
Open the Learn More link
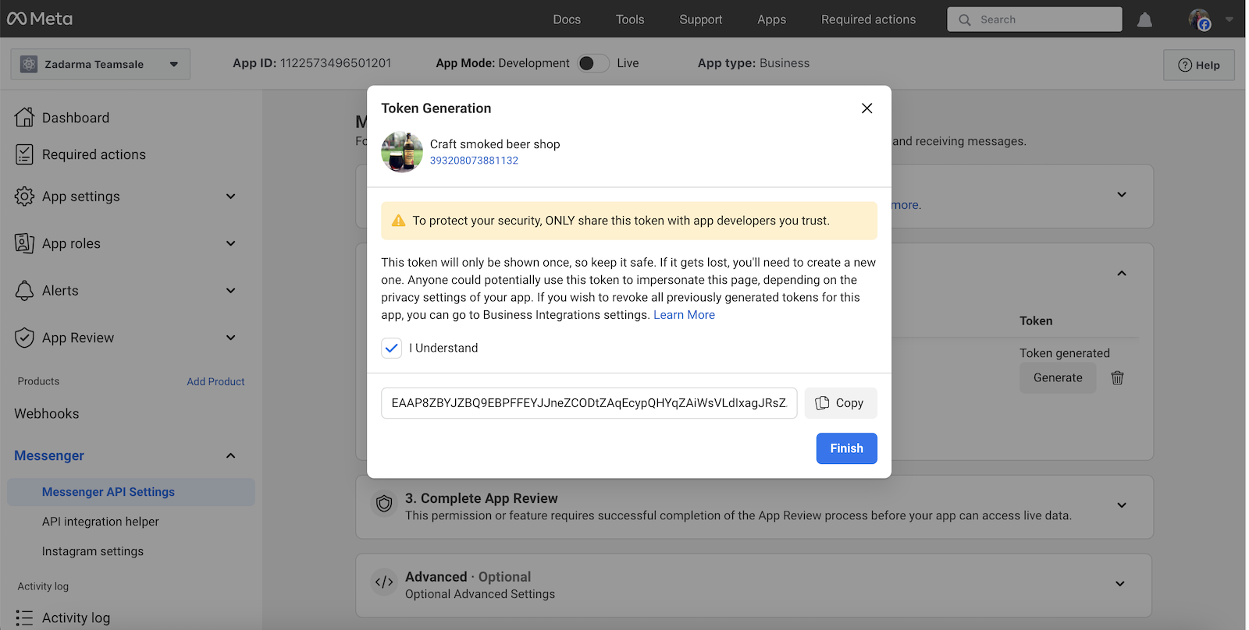pos(684,315)
